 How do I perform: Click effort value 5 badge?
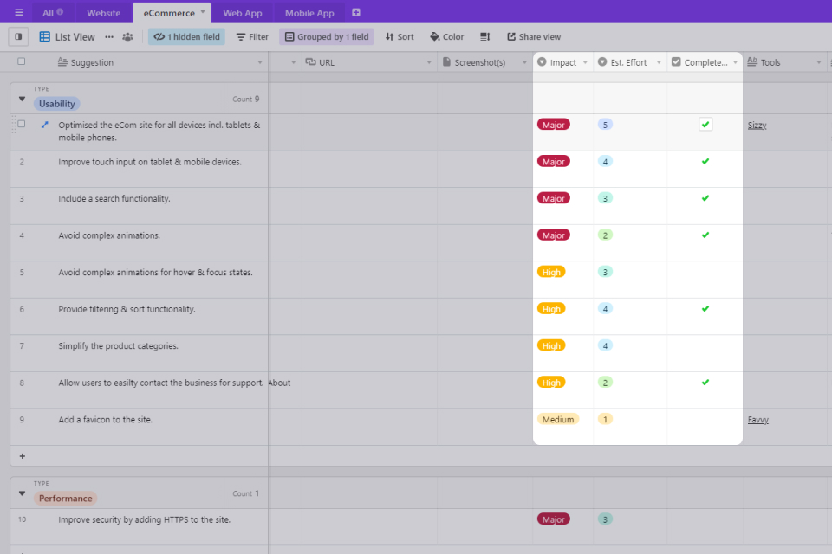point(605,125)
